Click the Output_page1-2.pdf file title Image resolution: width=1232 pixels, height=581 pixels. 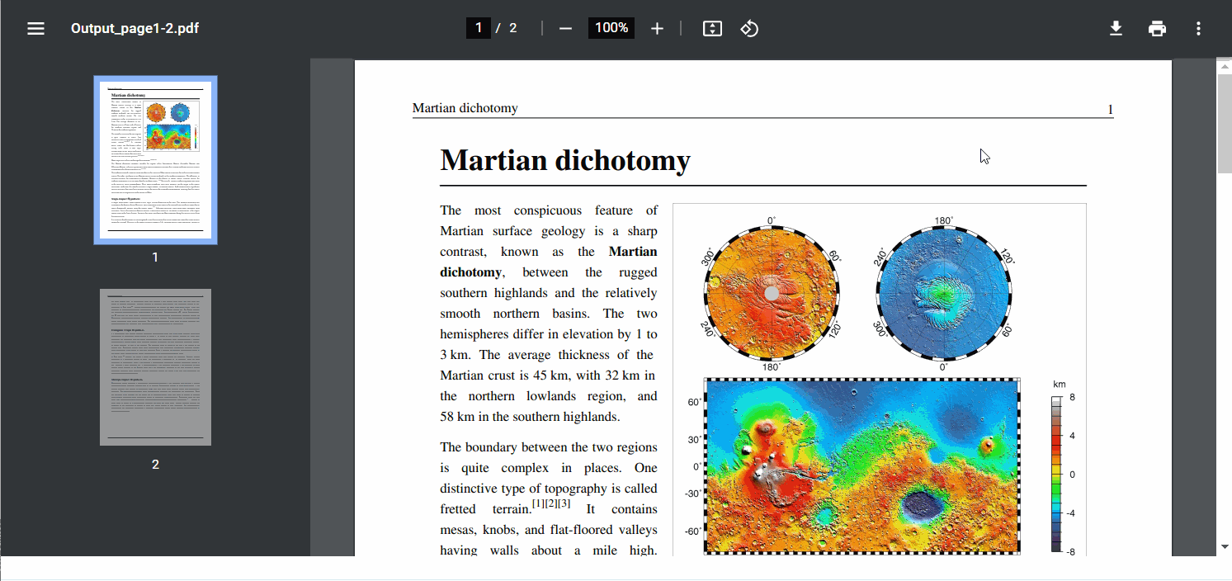click(x=135, y=29)
